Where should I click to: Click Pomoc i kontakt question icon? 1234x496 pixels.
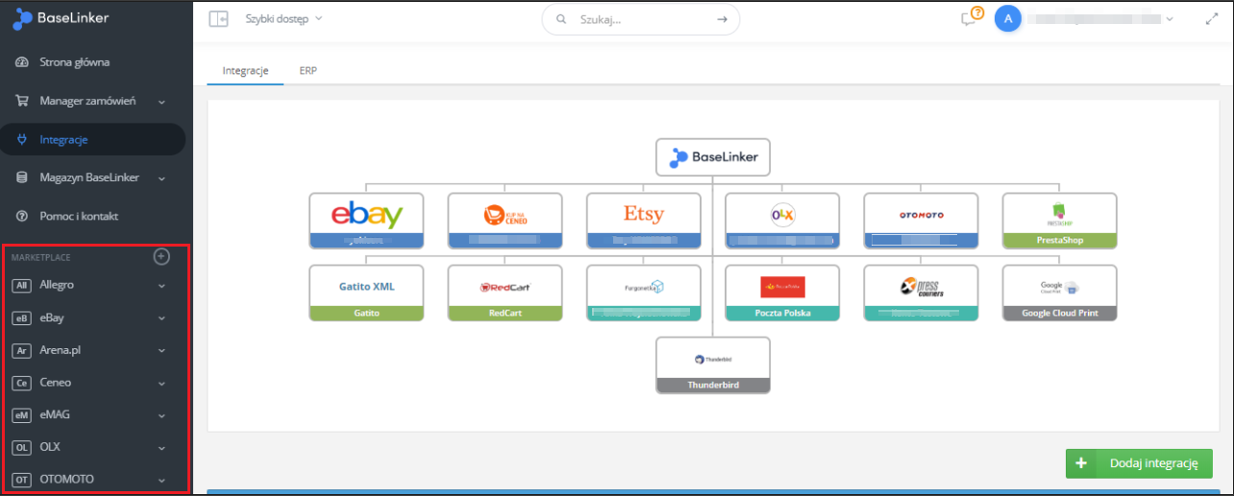(22, 216)
